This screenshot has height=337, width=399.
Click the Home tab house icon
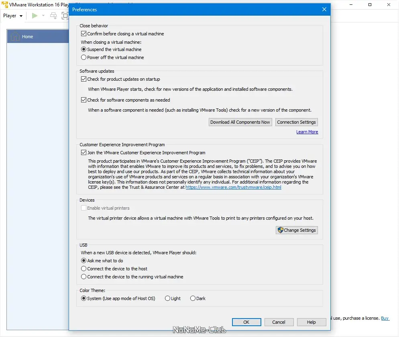[15, 37]
